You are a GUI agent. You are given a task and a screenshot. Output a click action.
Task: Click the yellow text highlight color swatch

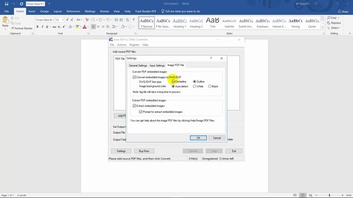click(x=77, y=27)
